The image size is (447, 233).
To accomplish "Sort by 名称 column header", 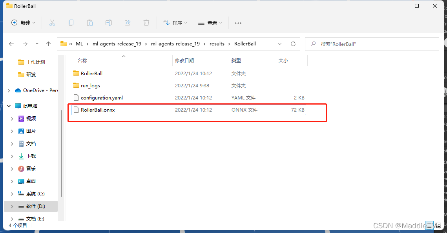I will click(x=82, y=61).
